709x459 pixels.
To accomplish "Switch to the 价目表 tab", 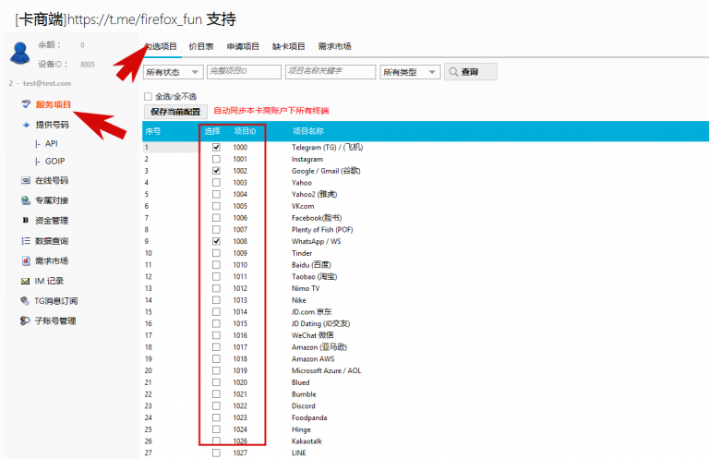I will click(x=201, y=46).
